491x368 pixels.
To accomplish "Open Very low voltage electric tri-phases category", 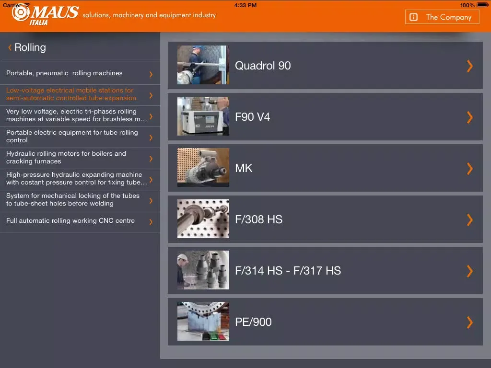I will 80,115.
